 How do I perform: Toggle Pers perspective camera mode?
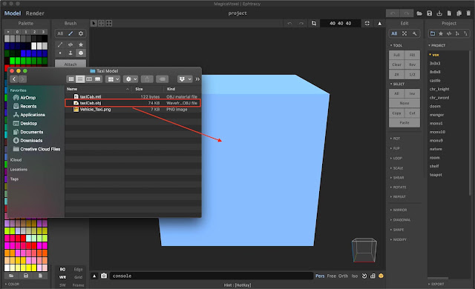coord(320,276)
